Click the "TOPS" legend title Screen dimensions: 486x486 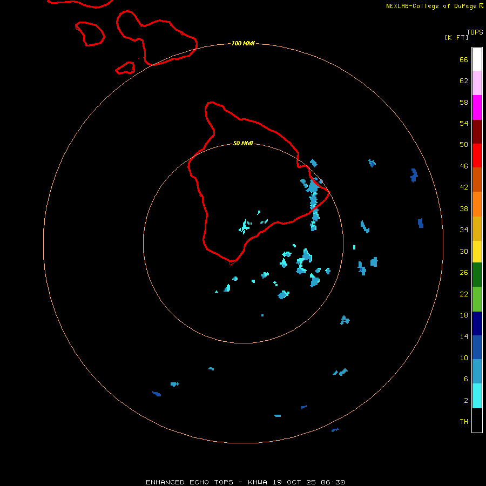[475, 32]
